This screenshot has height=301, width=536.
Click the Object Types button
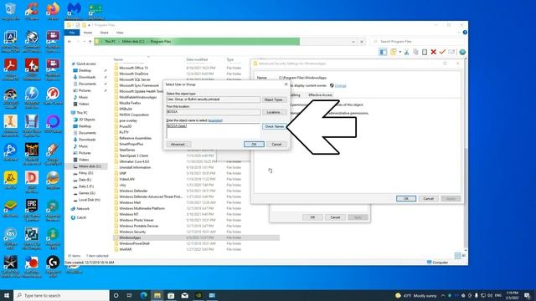point(274,99)
